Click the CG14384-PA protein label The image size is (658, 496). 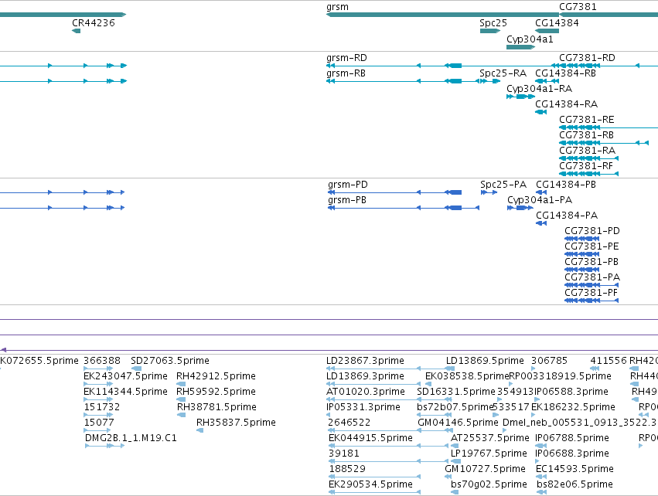[x=567, y=216]
